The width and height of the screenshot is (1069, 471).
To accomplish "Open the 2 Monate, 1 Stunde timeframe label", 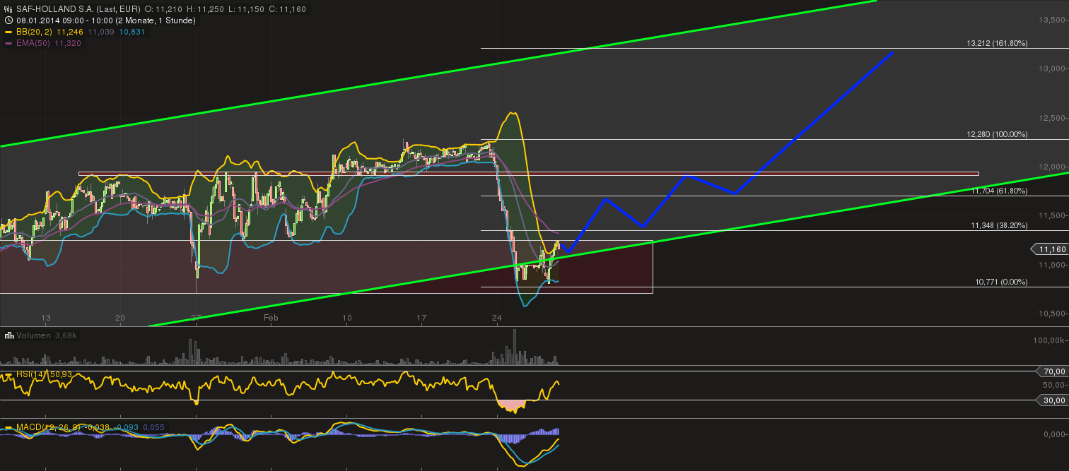I will click(156, 21).
